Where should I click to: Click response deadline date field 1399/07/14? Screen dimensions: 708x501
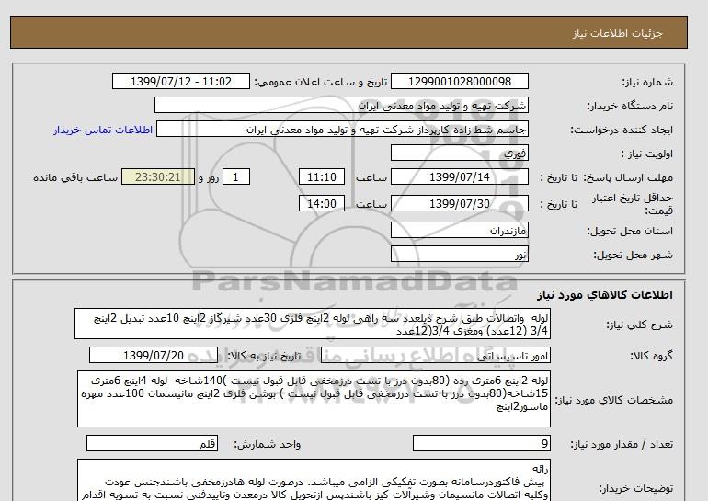(459, 177)
